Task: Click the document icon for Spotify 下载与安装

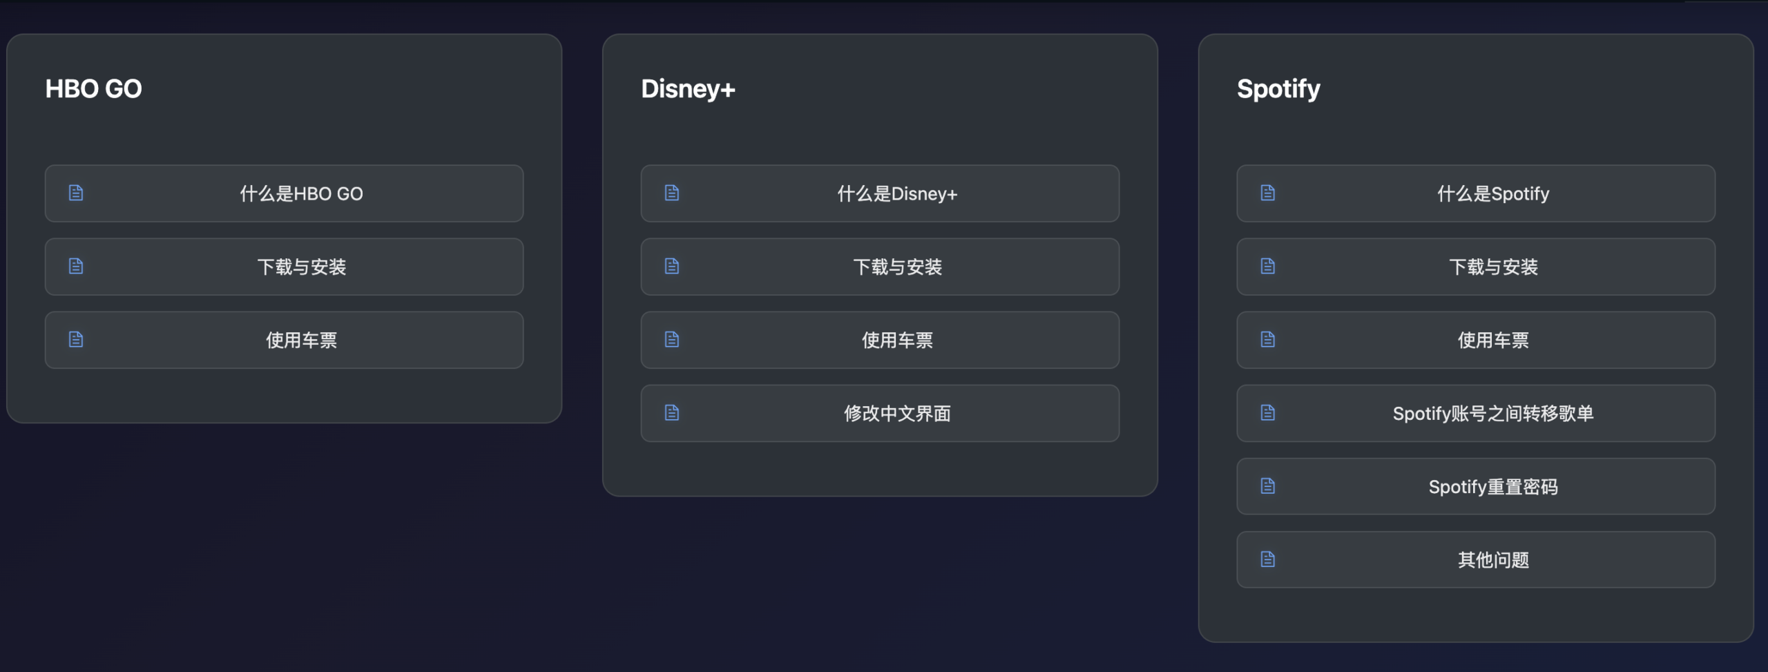Action: pos(1268,267)
